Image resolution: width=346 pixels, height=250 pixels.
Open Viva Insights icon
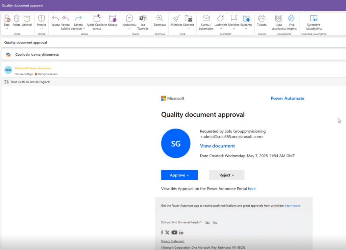291,18
